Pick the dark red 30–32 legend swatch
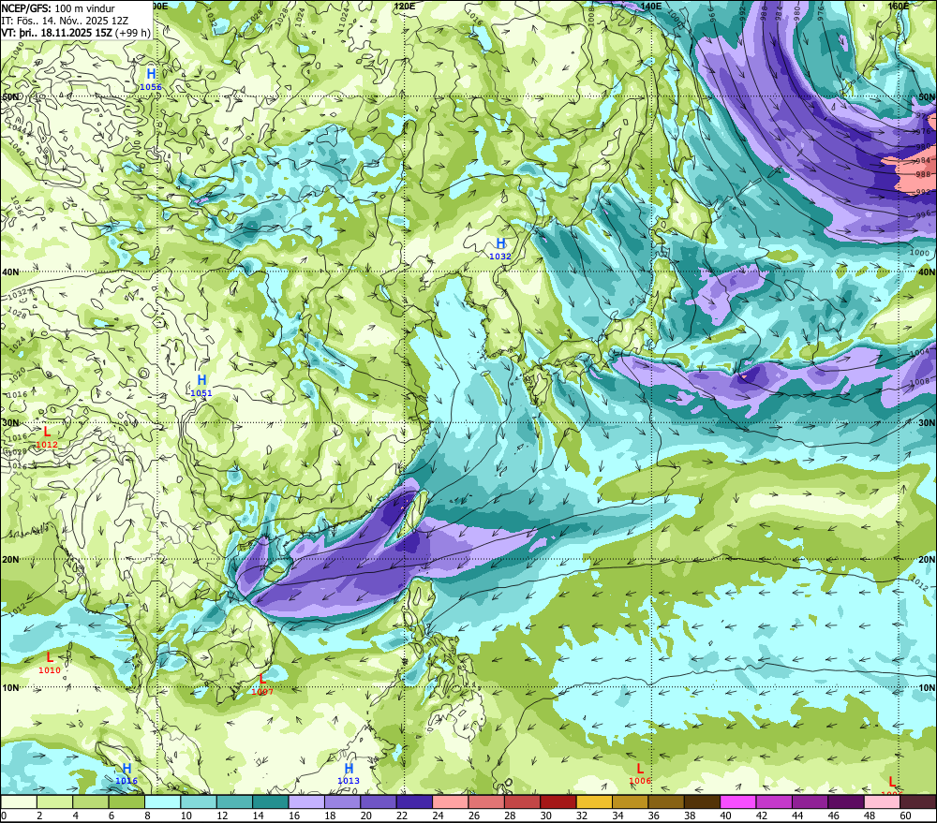 tap(558, 802)
